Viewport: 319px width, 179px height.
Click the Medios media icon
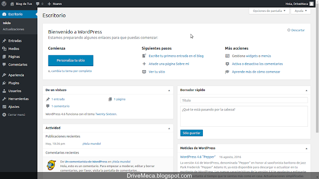pyautogui.click(x=4, y=49)
